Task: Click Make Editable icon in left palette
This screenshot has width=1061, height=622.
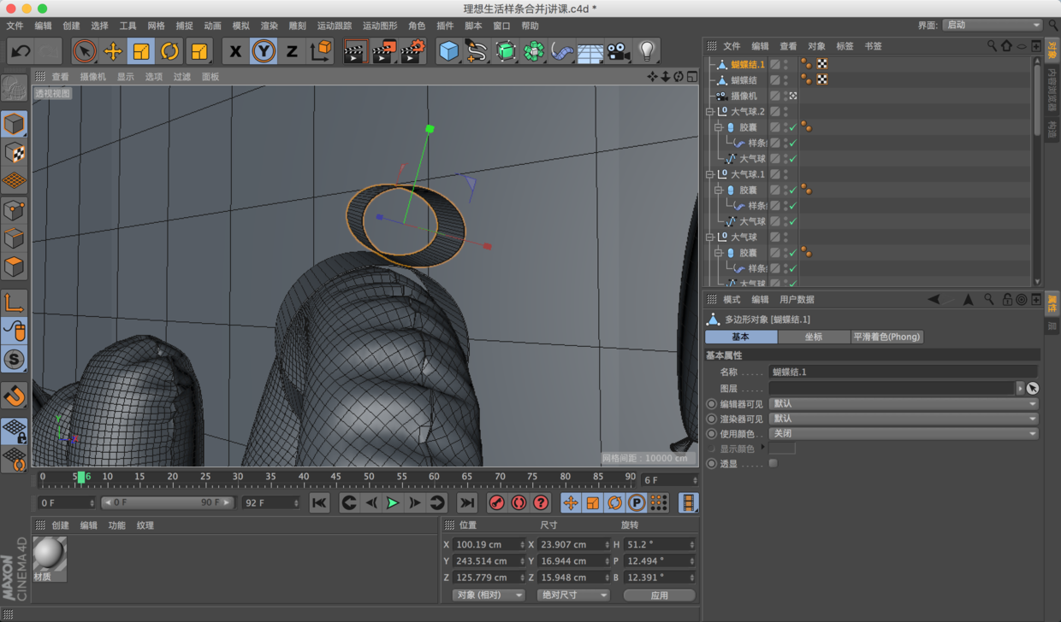Action: pyautogui.click(x=14, y=87)
